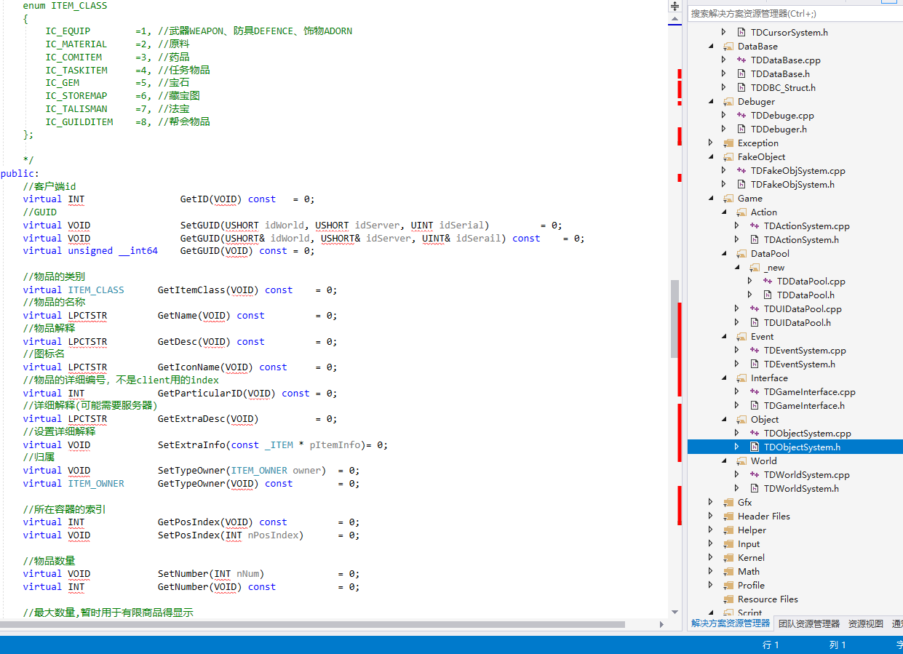Expand the Kernel folder arrow

point(711,558)
